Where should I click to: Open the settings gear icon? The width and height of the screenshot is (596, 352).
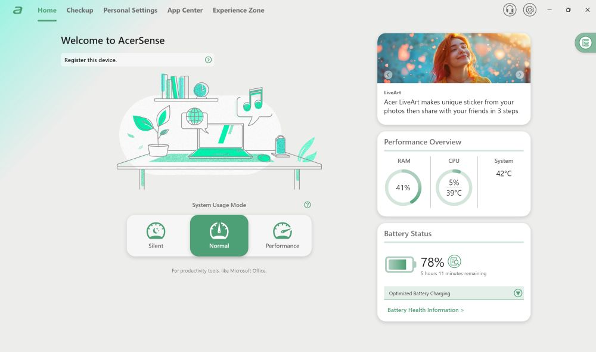[529, 10]
